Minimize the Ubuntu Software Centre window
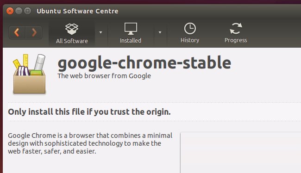The height and width of the screenshot is (173, 301). [19, 11]
